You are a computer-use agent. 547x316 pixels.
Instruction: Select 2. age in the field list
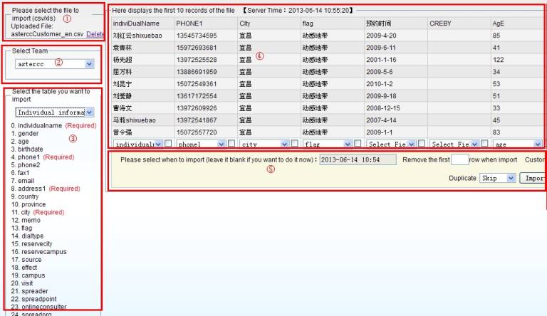(20, 141)
